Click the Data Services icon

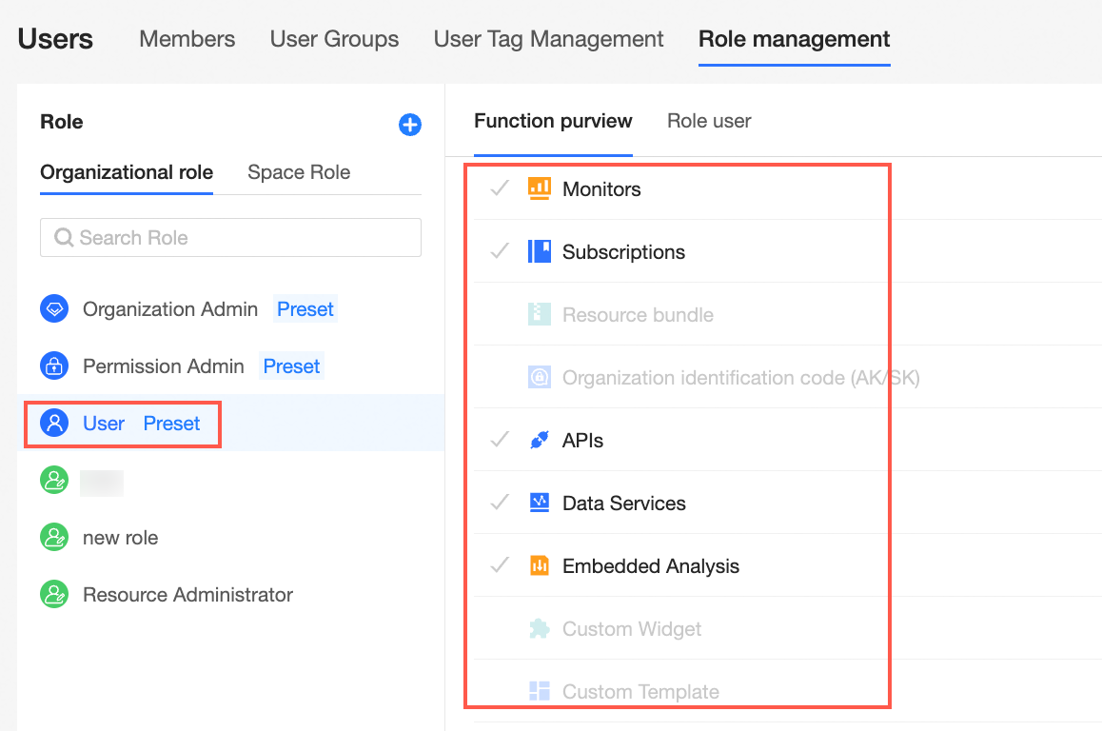[540, 503]
